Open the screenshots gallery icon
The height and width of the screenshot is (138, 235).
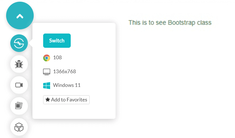[19, 106]
